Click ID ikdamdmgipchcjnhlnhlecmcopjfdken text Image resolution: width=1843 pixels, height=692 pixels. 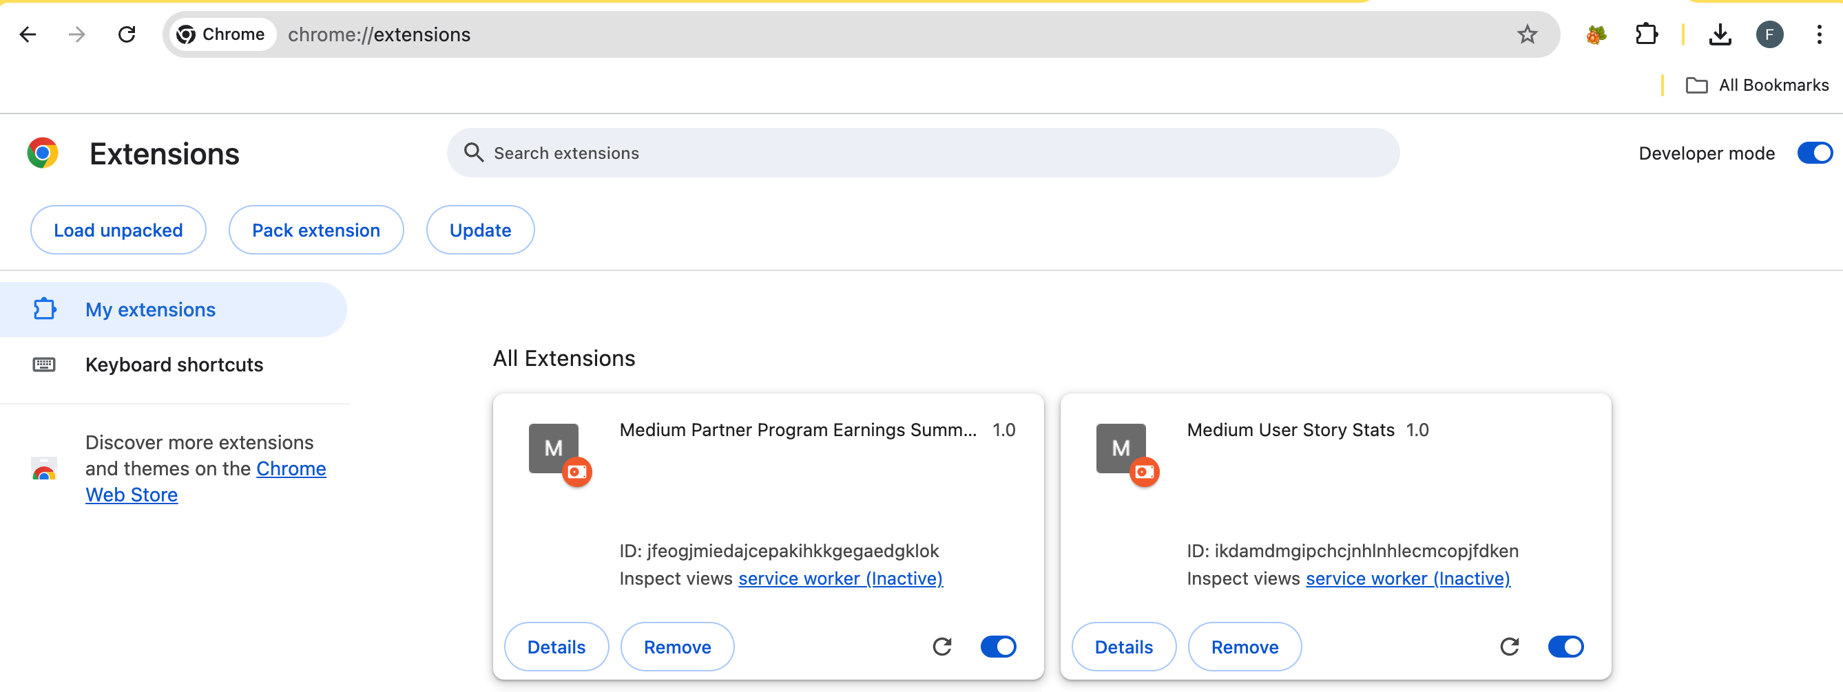click(x=1352, y=550)
